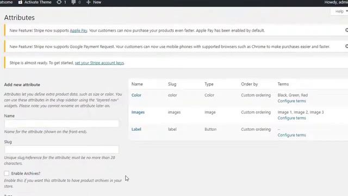
Task: Open the Label attribute link
Action: [x=136, y=130]
